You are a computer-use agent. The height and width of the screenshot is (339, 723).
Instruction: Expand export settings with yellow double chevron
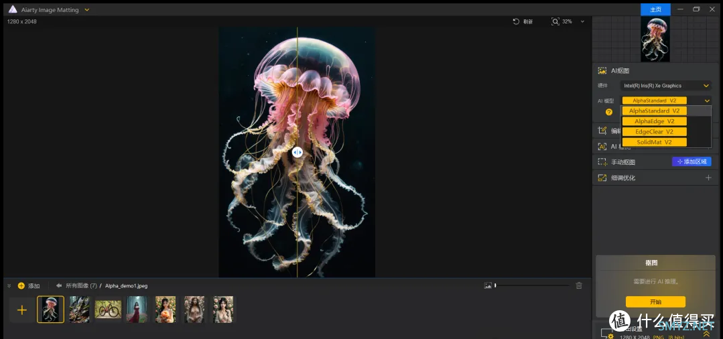[706, 334]
